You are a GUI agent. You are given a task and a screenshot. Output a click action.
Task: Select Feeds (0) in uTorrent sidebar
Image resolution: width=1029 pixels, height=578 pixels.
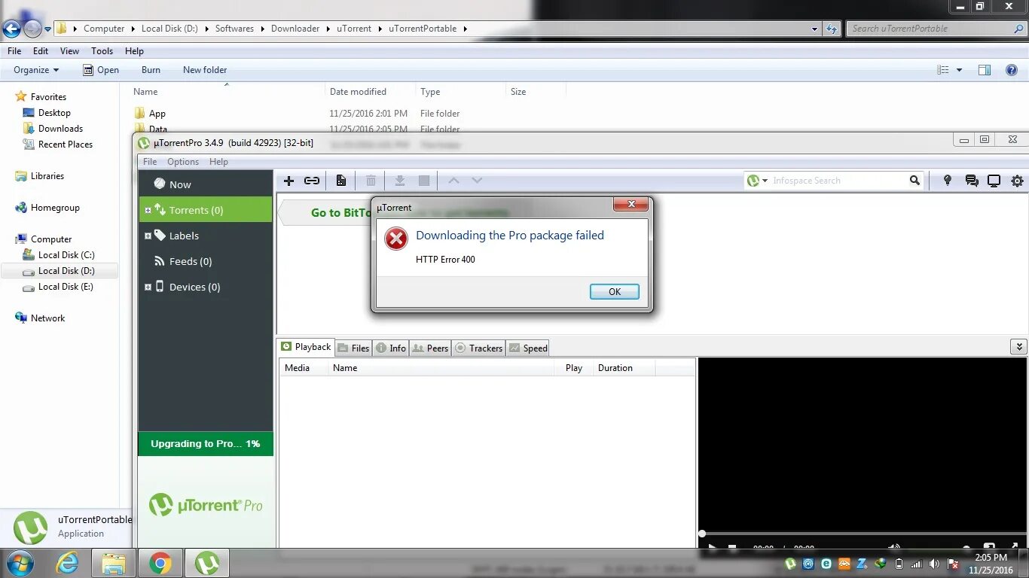click(206, 262)
